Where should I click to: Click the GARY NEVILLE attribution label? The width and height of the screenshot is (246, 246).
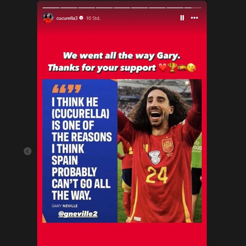point(64,206)
